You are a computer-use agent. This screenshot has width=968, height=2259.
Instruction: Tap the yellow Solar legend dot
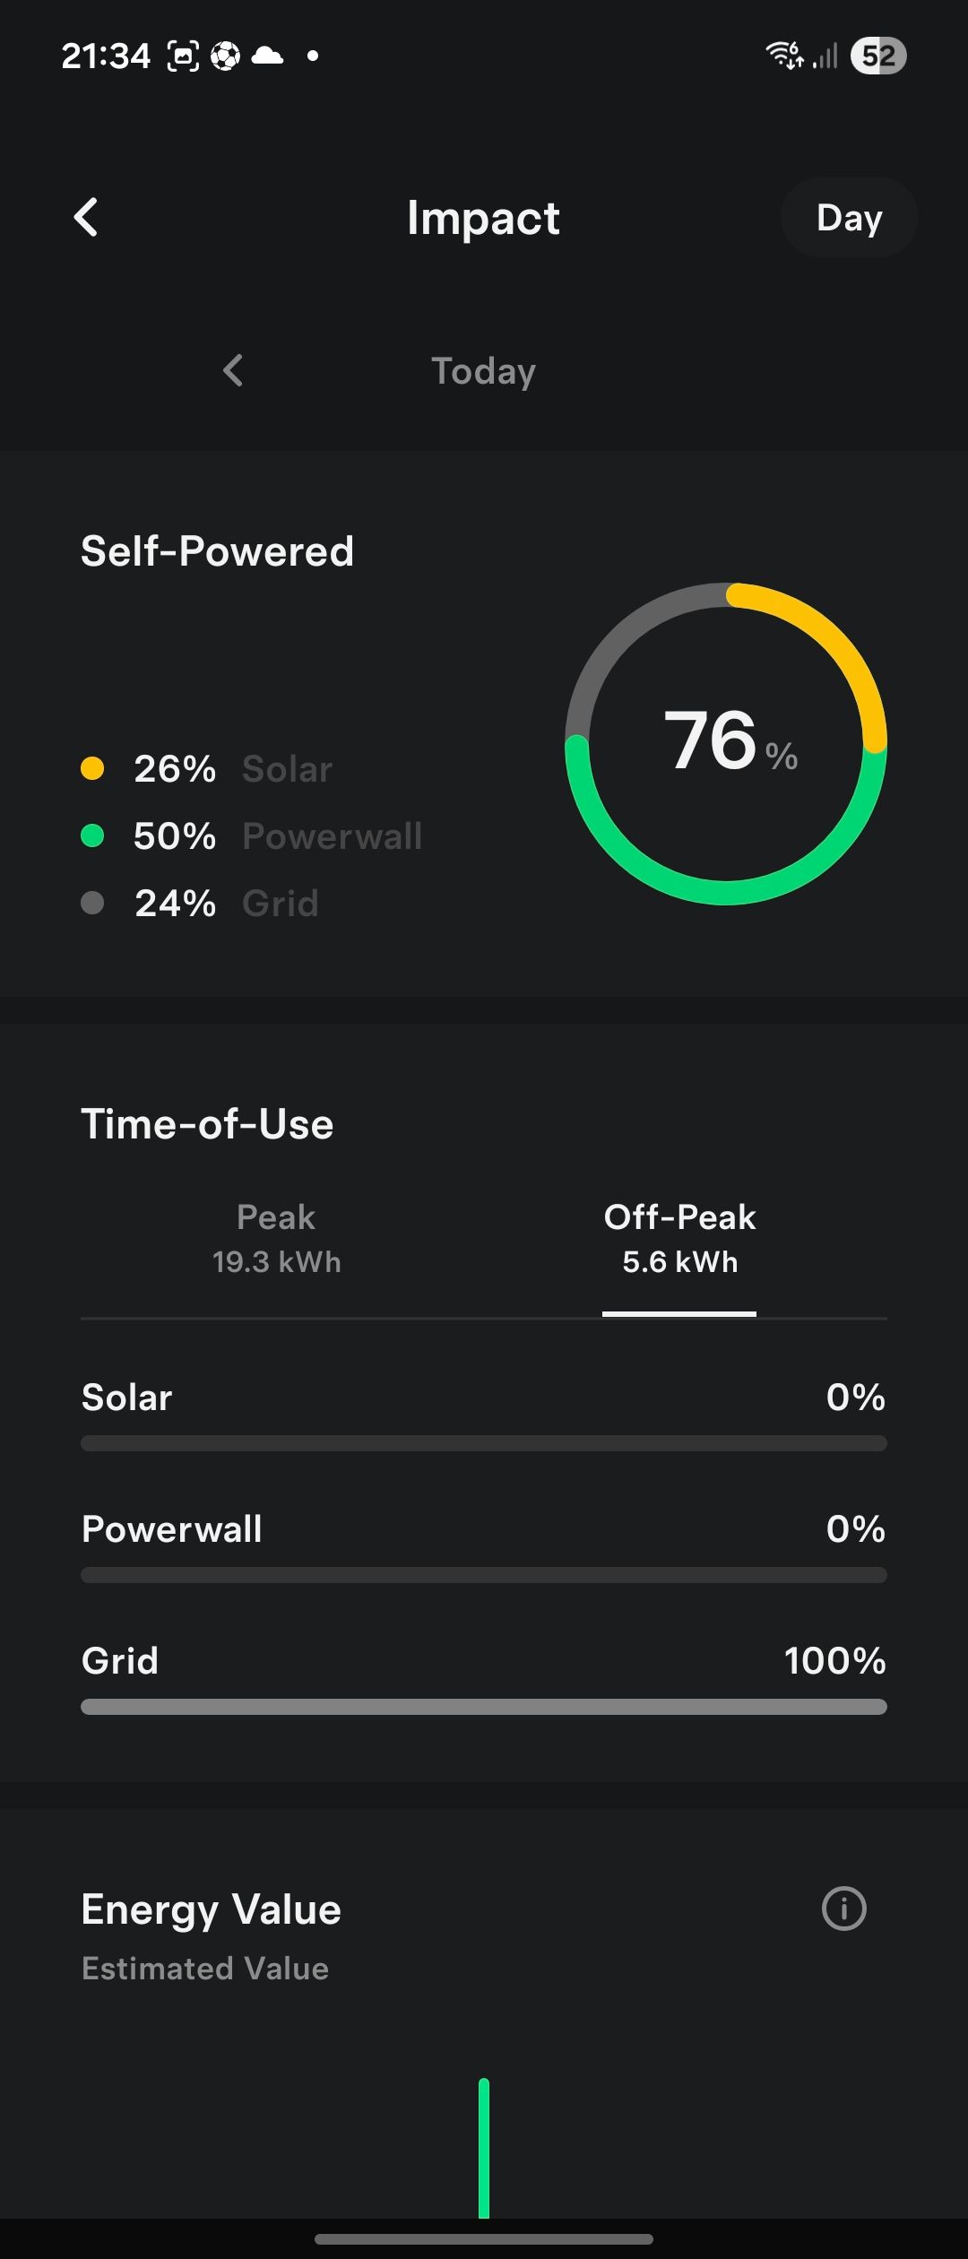92,768
